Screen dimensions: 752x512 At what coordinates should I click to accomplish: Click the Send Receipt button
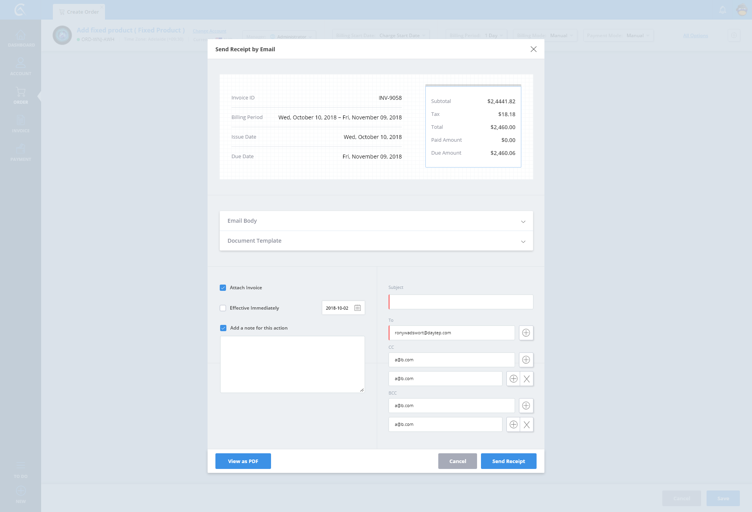coord(508,461)
